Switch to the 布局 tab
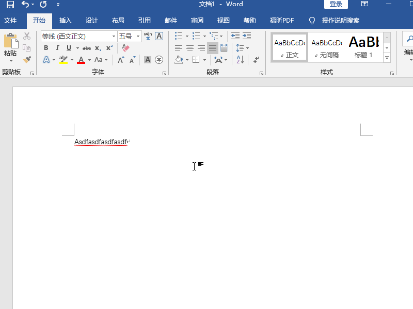Viewport: 413px width, 309px height. pyautogui.click(x=118, y=21)
